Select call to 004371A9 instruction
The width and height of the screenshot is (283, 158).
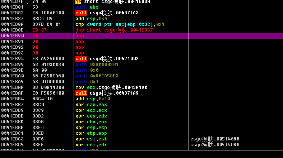click(107, 93)
